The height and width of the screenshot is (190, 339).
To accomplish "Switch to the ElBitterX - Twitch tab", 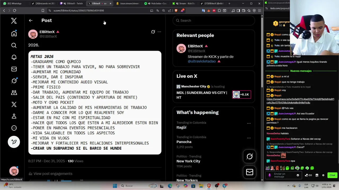I will tap(72, 3).
